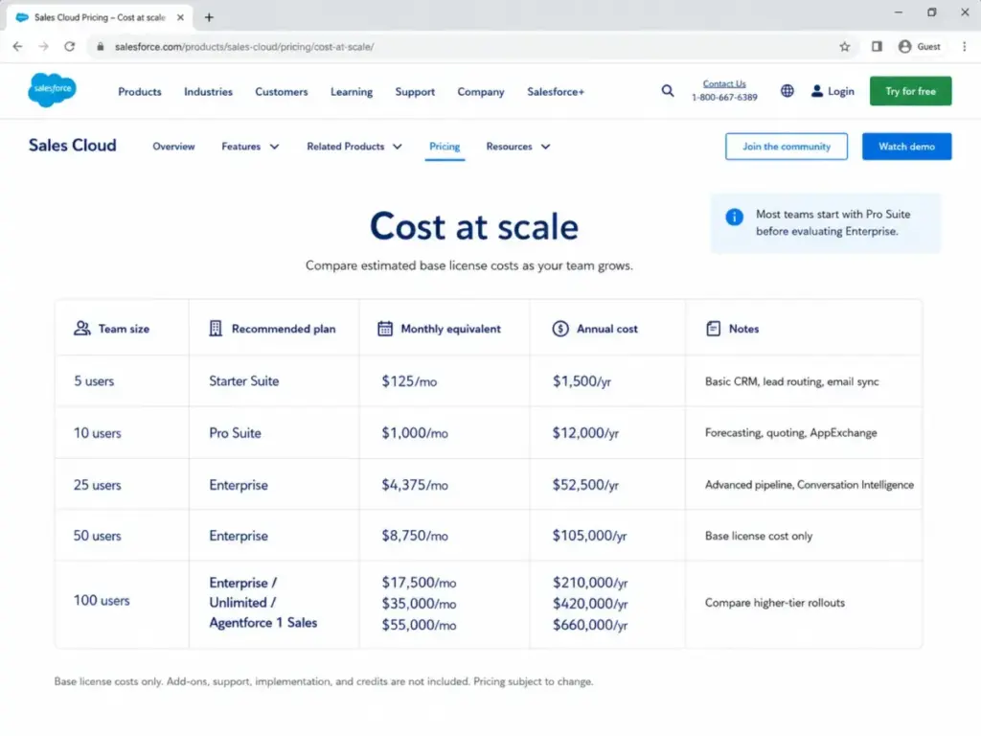
Task: Open the Company menu
Action: (481, 91)
